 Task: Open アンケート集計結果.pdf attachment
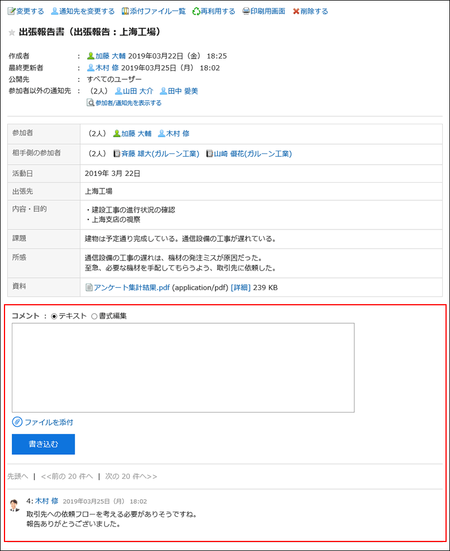point(132,288)
